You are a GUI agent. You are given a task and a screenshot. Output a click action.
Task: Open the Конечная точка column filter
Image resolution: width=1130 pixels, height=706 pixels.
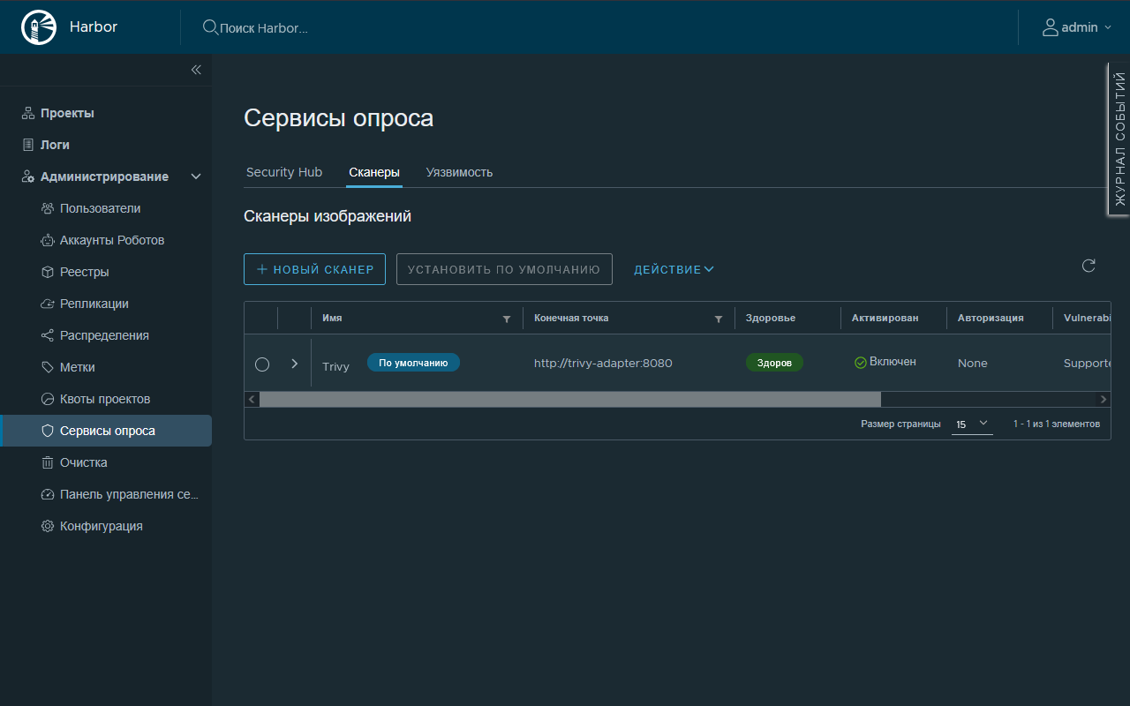click(x=719, y=319)
